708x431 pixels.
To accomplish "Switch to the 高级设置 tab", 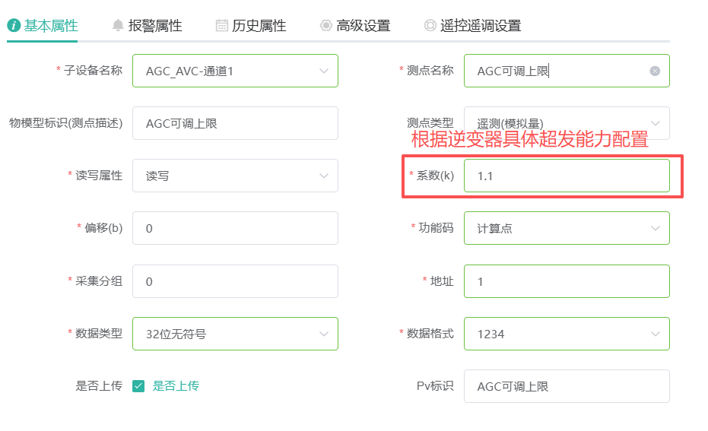I will coord(364,25).
